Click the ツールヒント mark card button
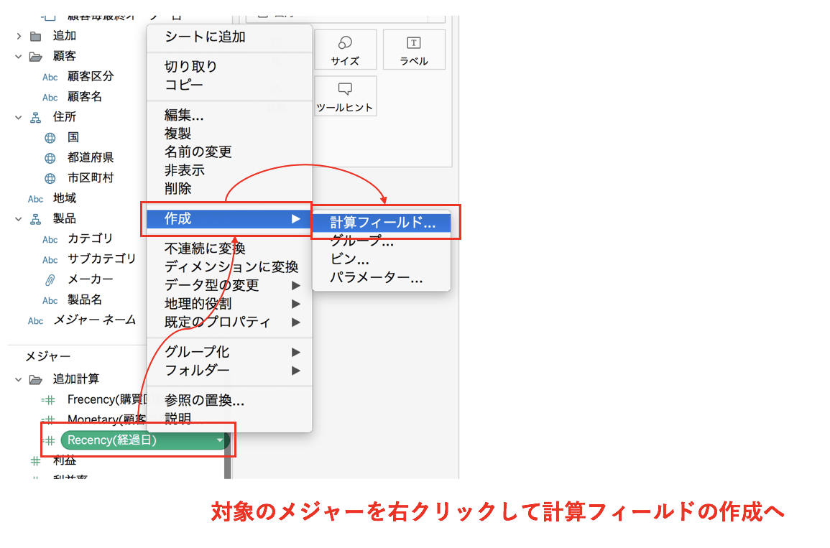The image size is (830, 548). click(x=345, y=96)
